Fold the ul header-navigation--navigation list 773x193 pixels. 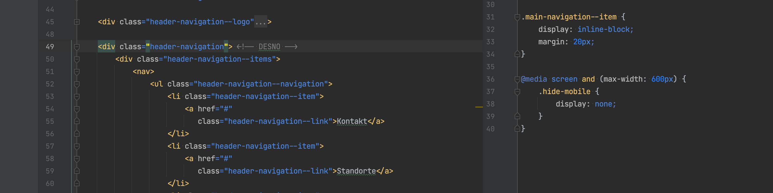[77, 84]
